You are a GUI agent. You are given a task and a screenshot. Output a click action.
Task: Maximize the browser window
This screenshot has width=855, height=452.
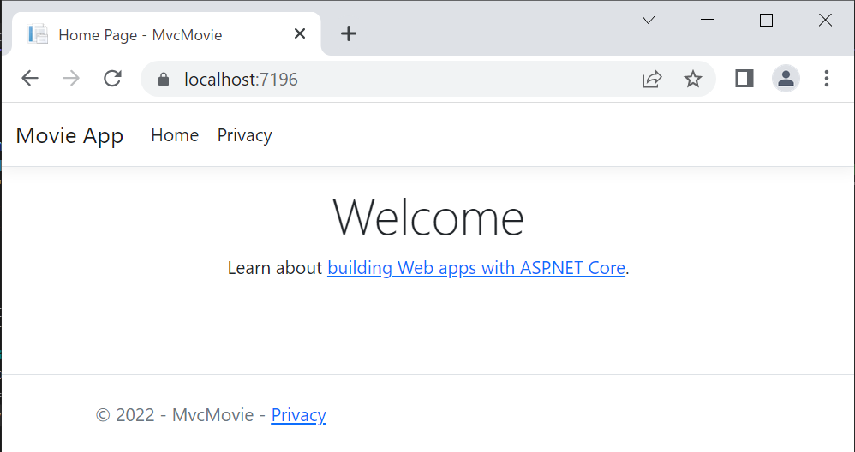(766, 21)
